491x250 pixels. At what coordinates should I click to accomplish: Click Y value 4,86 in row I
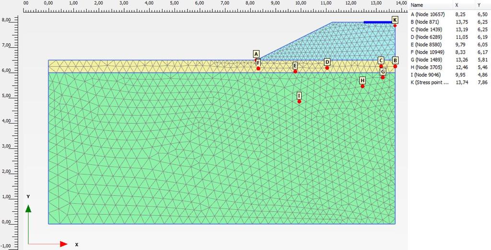tap(482, 75)
